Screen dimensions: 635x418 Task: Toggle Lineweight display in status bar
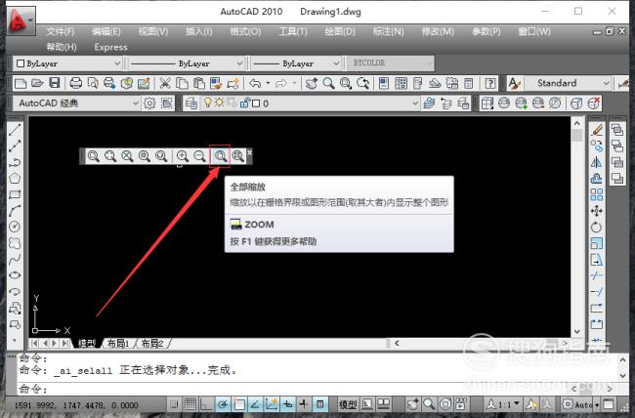pos(304,404)
